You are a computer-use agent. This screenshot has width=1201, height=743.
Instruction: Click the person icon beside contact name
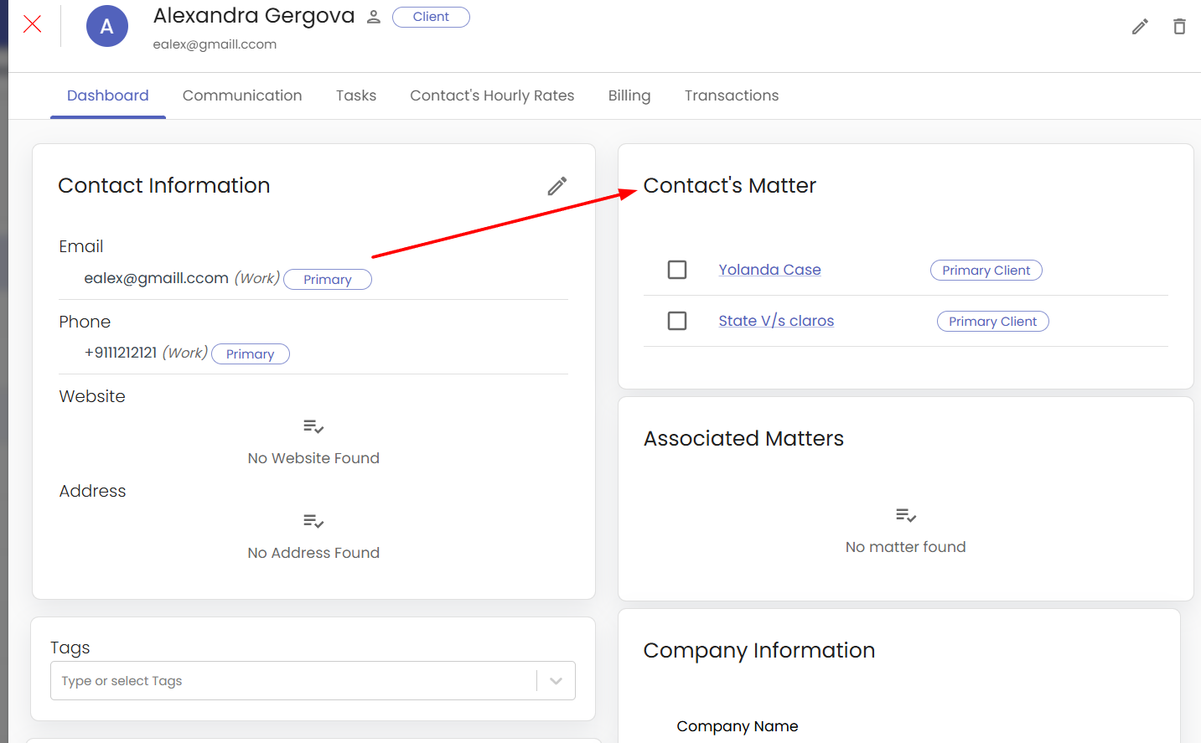374,18
